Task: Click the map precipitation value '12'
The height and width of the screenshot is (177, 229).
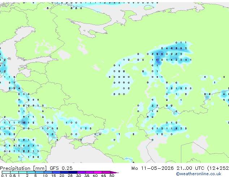Action: 24,123
